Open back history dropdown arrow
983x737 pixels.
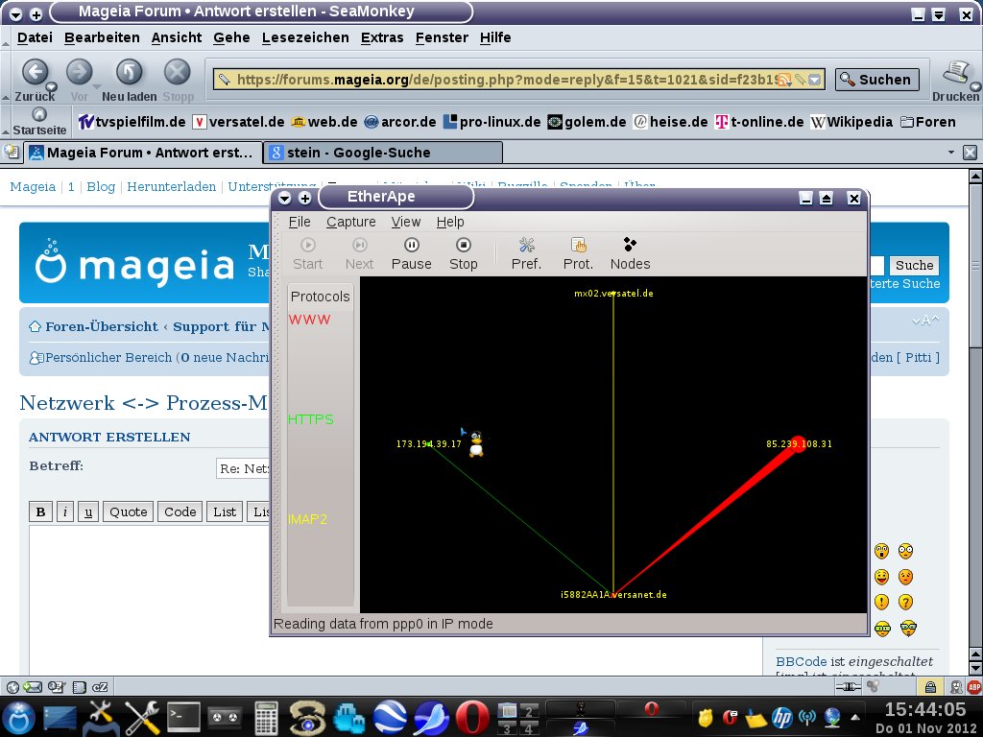(x=52, y=86)
